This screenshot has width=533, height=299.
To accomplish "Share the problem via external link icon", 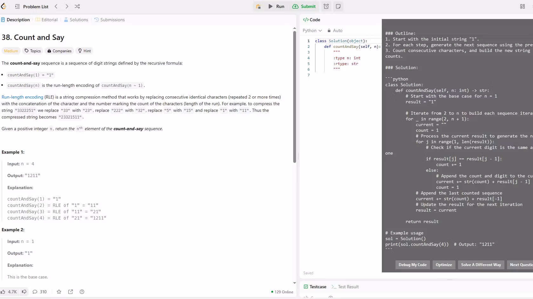I will click(71, 292).
